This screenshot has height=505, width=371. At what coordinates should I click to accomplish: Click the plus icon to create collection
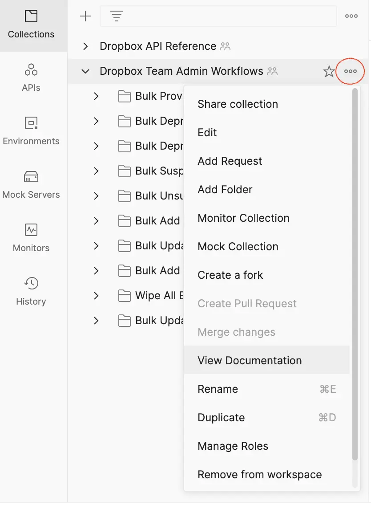[x=85, y=16]
